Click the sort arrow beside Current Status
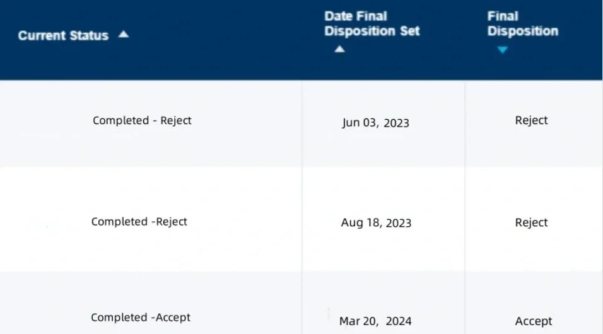The image size is (603, 334). [x=124, y=35]
